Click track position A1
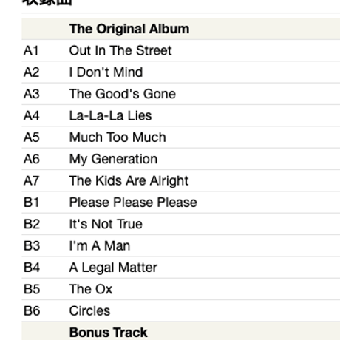 tap(31, 50)
